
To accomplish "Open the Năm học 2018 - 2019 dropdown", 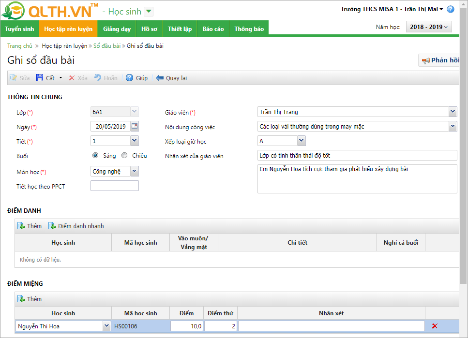I will coord(429,27).
